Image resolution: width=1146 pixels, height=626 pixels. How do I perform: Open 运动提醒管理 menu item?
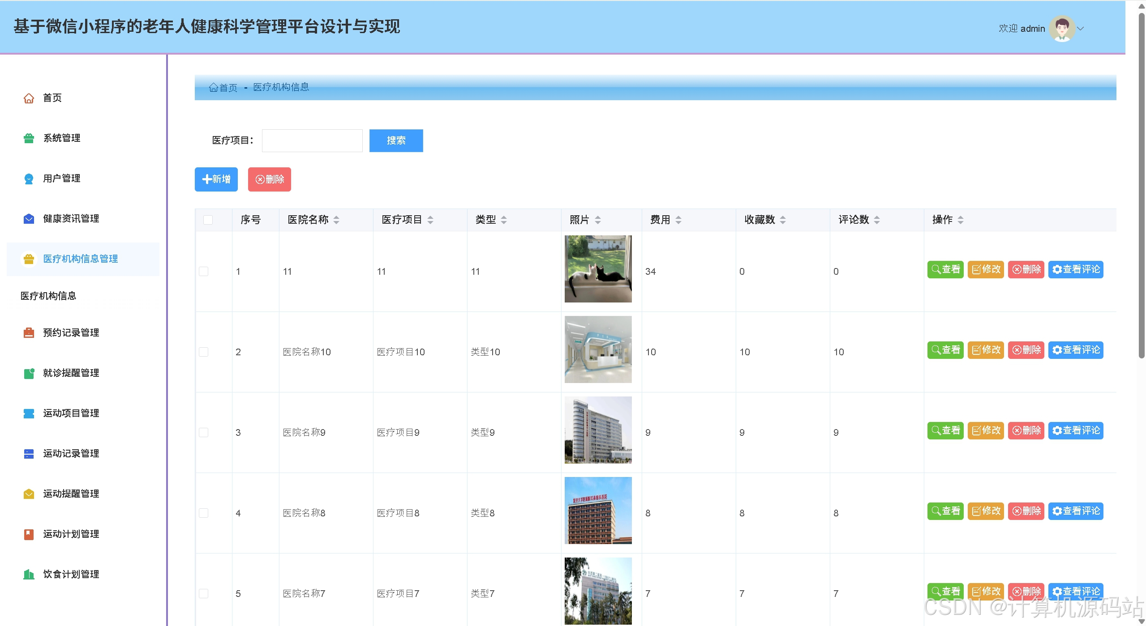pyautogui.click(x=83, y=494)
